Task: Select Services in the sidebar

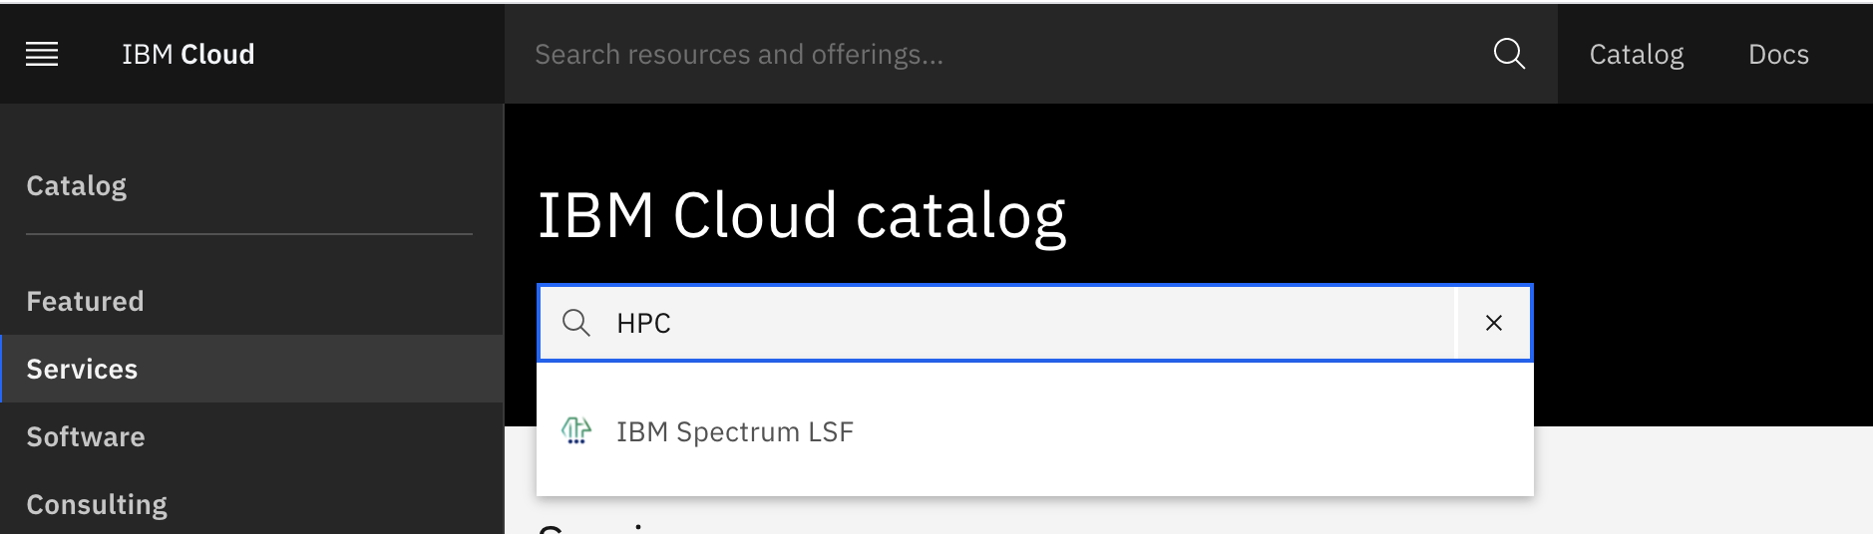Action: pos(252,369)
